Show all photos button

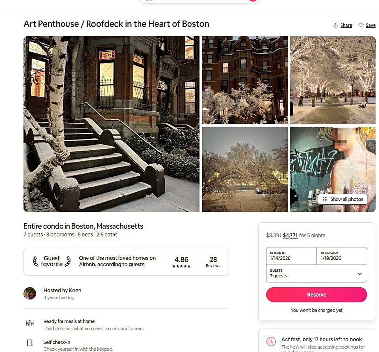[343, 199]
